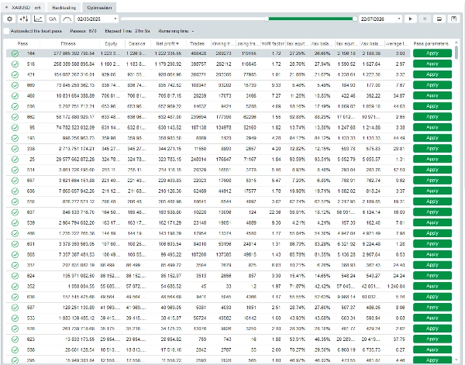Viewport: 465px width, 365px height.
Task: Click the Passes 870 counter label
Action: point(84,31)
